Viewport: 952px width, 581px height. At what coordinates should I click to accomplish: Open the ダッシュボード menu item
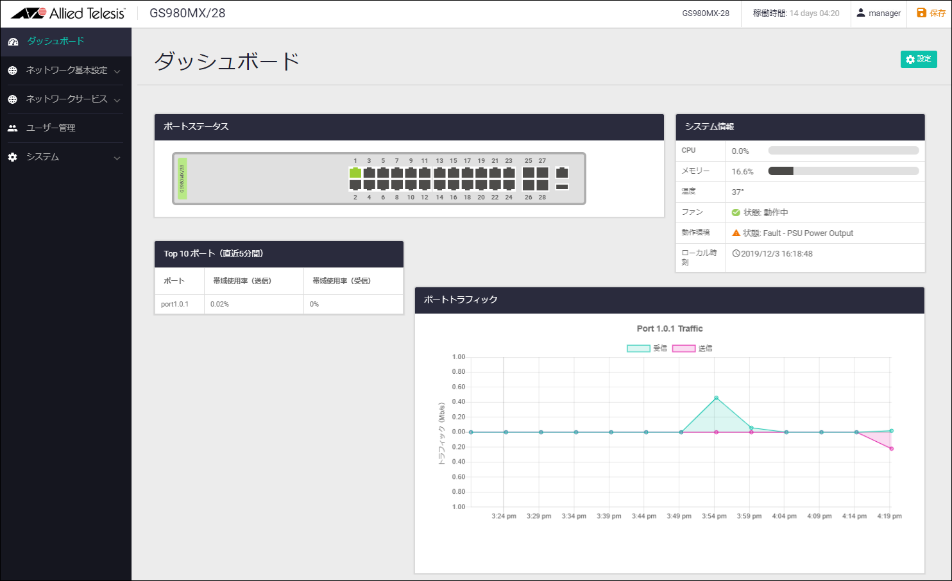point(56,41)
